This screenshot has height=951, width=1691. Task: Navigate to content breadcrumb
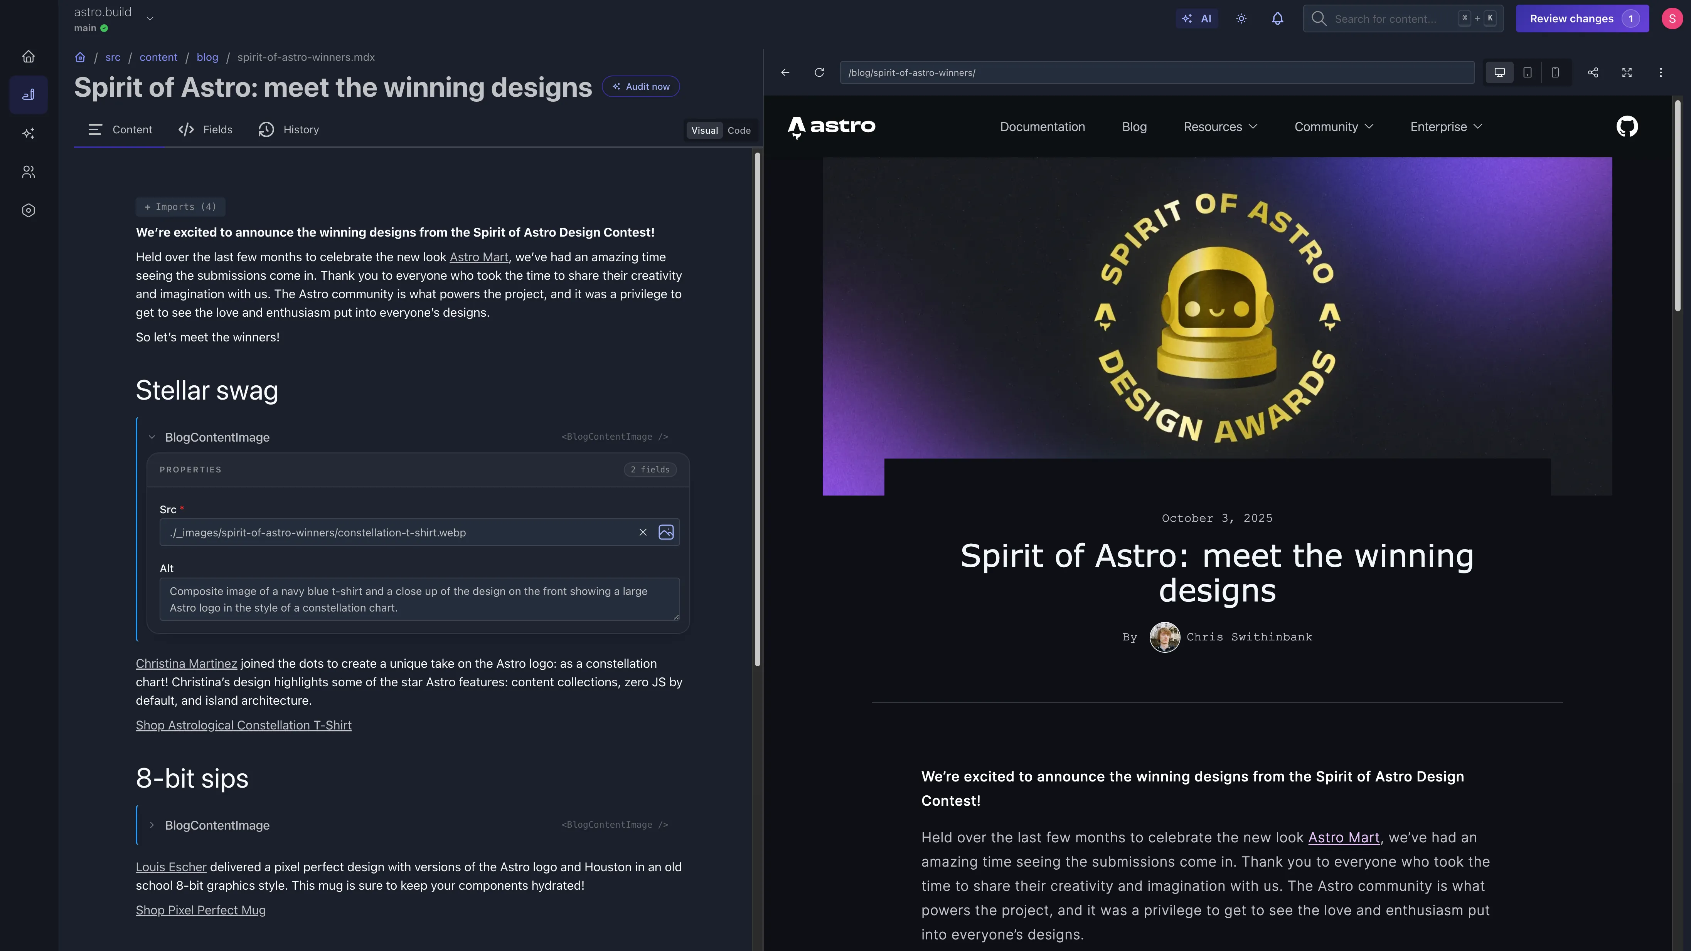(x=158, y=57)
